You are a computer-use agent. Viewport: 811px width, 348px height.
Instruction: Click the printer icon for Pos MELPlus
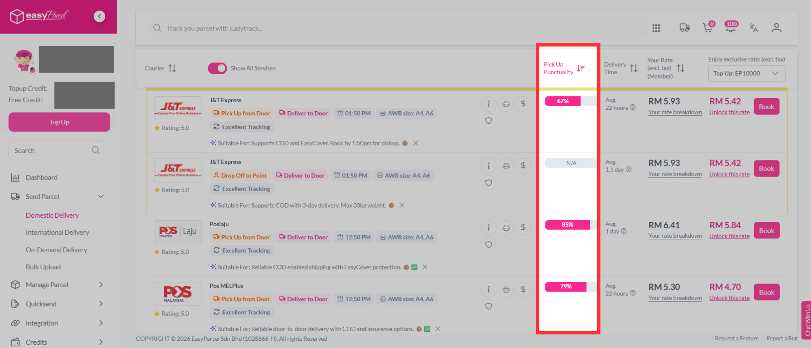506,289
